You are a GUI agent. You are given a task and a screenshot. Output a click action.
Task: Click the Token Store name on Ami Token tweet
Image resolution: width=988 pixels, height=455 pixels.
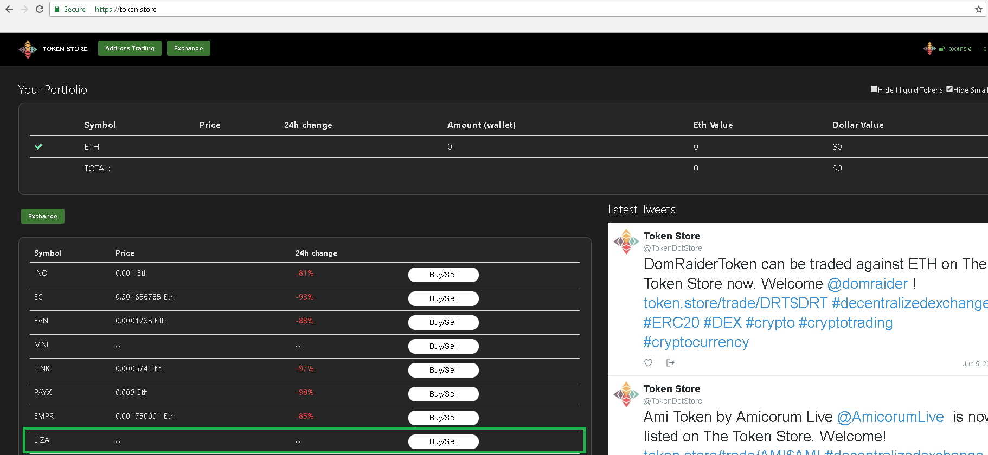tap(672, 389)
